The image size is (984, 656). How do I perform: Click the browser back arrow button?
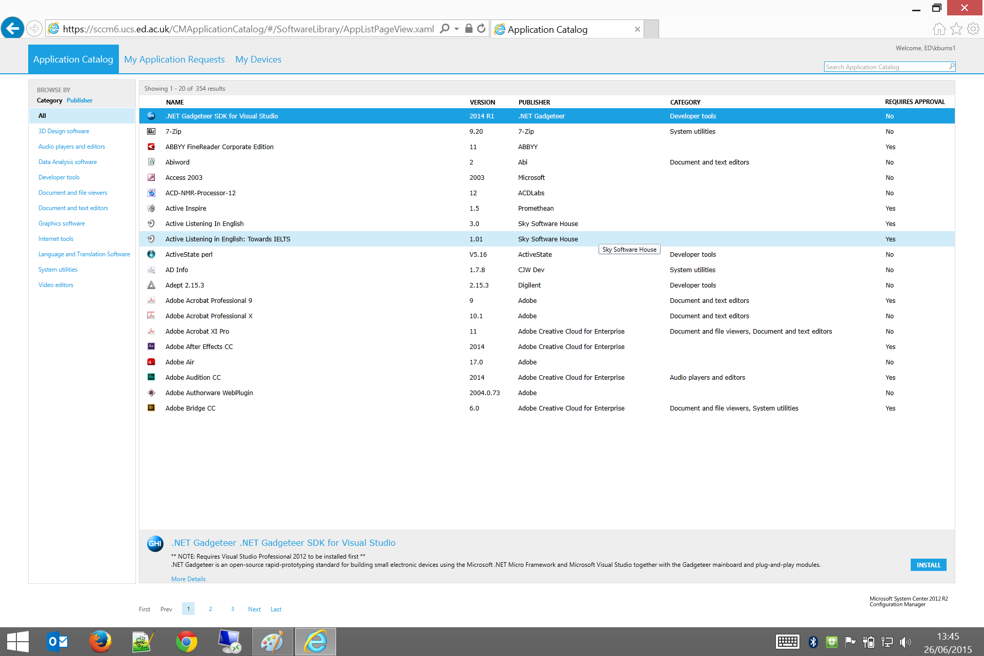(x=13, y=28)
